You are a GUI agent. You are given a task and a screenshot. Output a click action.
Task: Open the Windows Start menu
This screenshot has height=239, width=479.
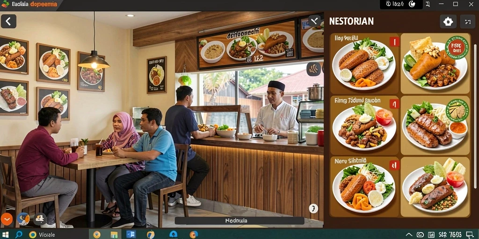(x=5, y=234)
